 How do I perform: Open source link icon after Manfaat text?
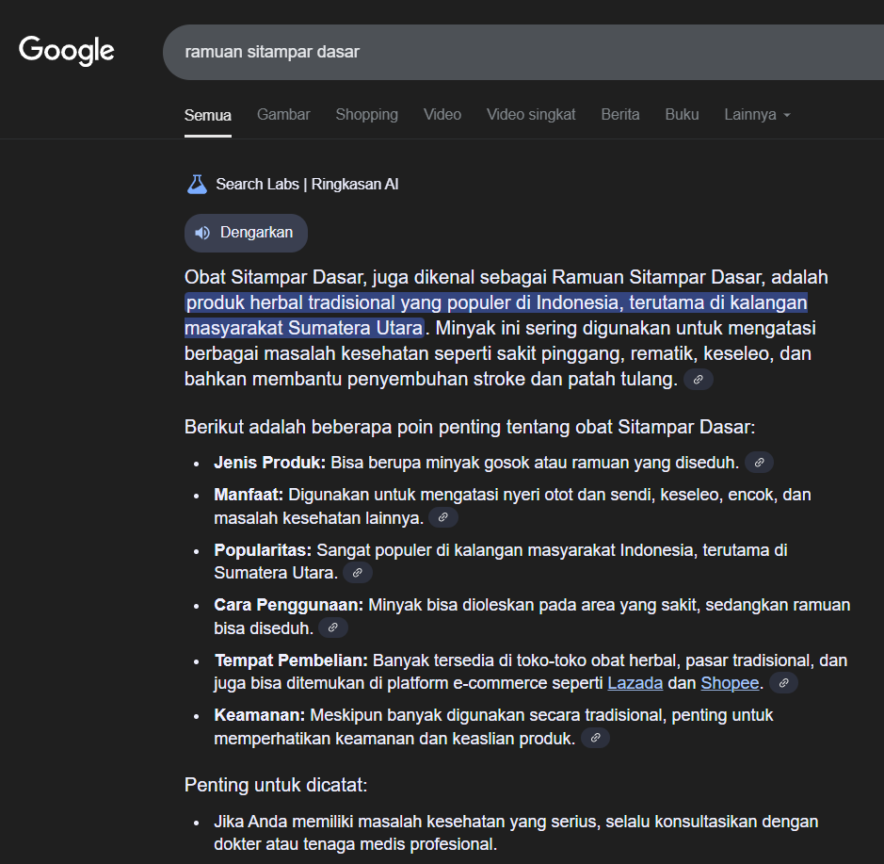point(443,518)
